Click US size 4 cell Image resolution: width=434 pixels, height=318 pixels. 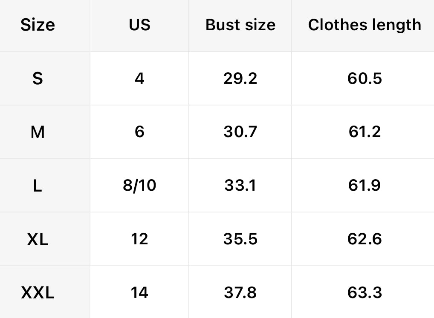coord(139,79)
